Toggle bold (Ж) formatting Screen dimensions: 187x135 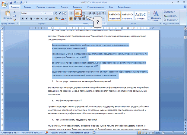coord(23,19)
